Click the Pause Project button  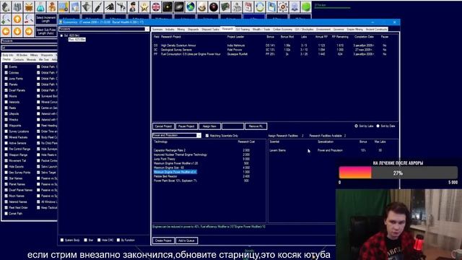tap(186, 126)
